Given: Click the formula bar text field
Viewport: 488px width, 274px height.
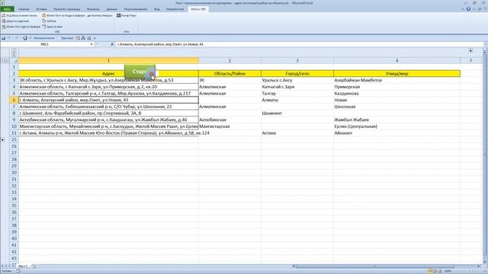Looking at the screenshot, I should pos(299,44).
